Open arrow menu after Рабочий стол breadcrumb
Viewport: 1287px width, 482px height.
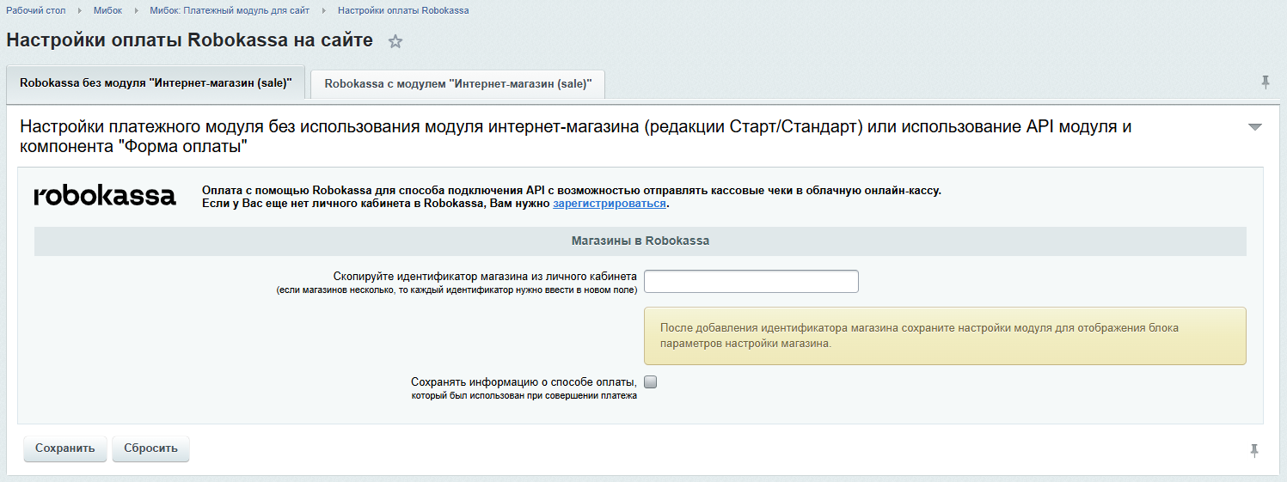(80, 10)
